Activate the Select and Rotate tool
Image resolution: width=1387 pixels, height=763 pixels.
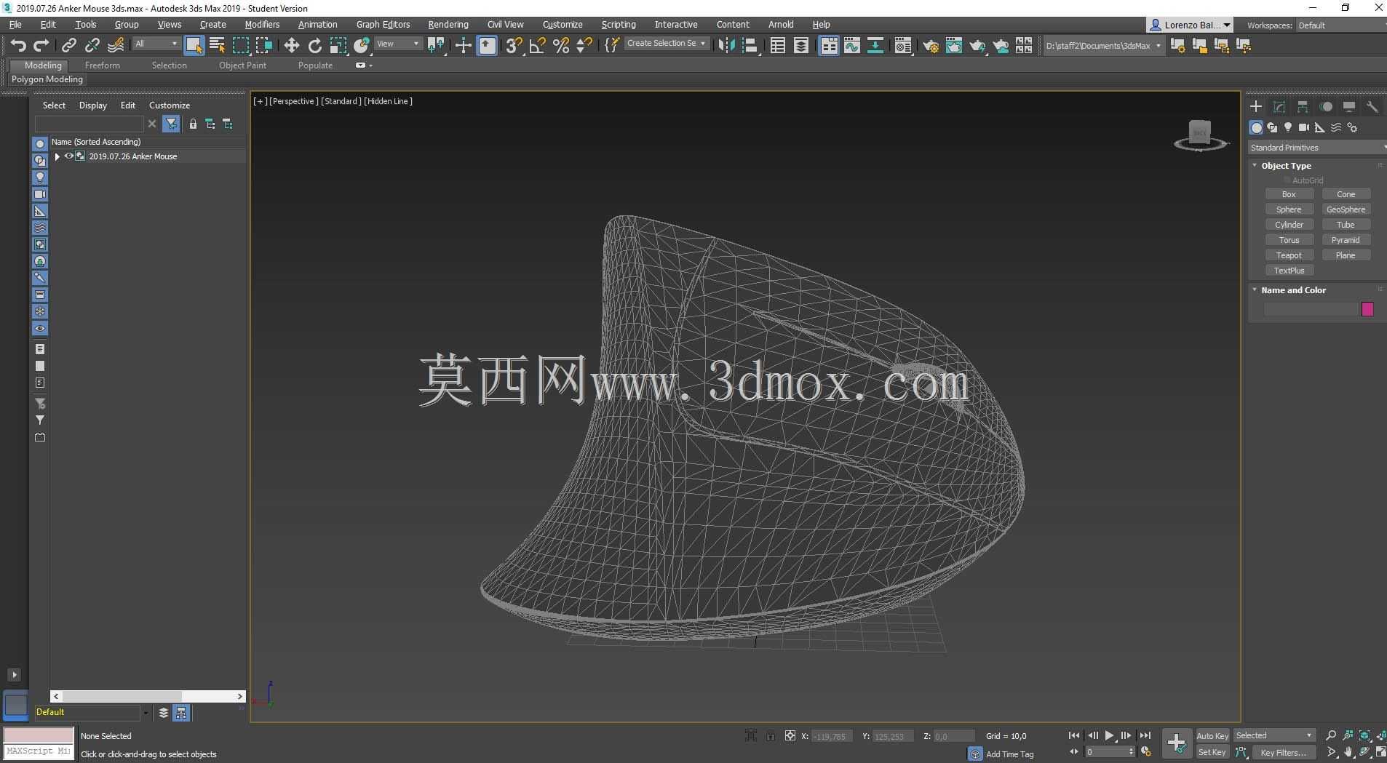(314, 45)
